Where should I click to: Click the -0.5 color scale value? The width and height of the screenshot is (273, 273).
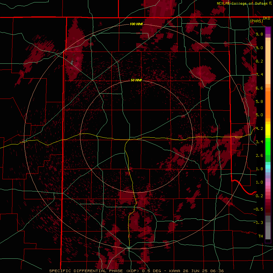pyautogui.click(x=258, y=209)
